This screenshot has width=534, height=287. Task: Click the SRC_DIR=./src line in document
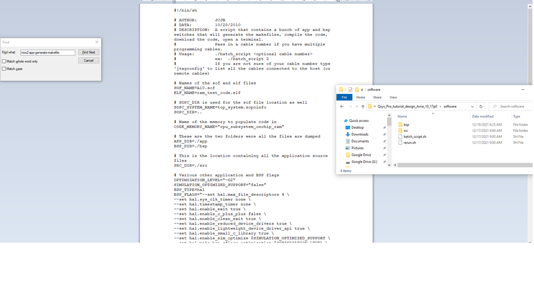pos(190,166)
